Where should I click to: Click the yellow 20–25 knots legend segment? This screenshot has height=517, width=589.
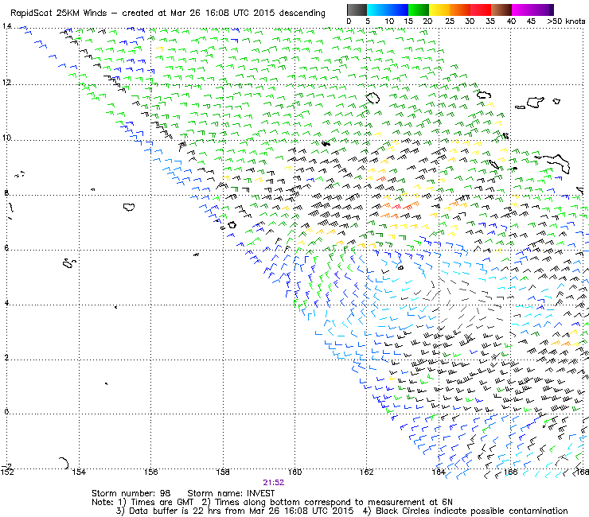click(439, 10)
